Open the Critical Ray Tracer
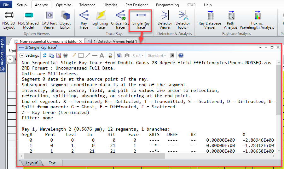Viewport: 284px width, 169px height. tap(120, 20)
